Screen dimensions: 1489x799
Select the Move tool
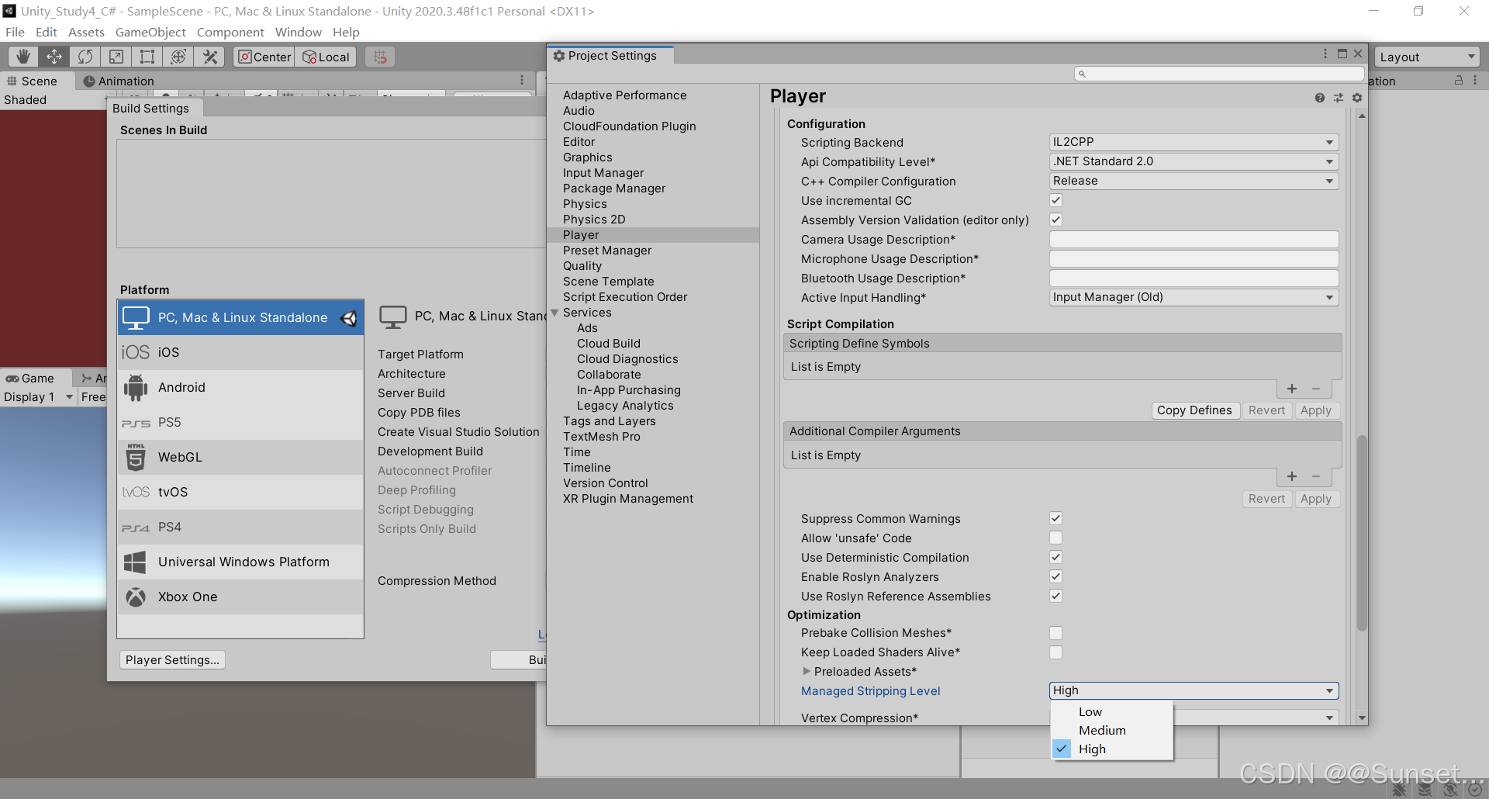click(x=54, y=57)
